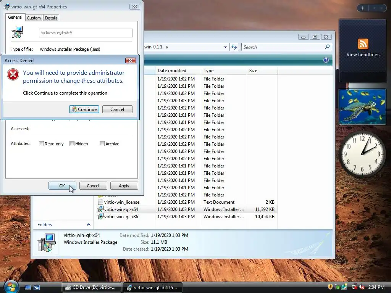Expand the Folders pane chevron
This screenshot has width=391, height=293.
89,224
